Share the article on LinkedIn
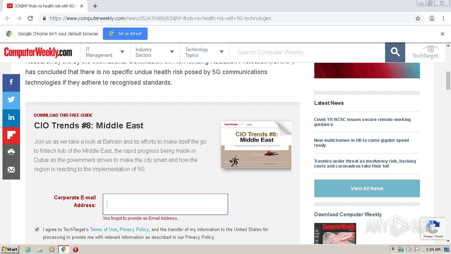Image resolution: width=451 pixels, height=254 pixels. tap(11, 118)
